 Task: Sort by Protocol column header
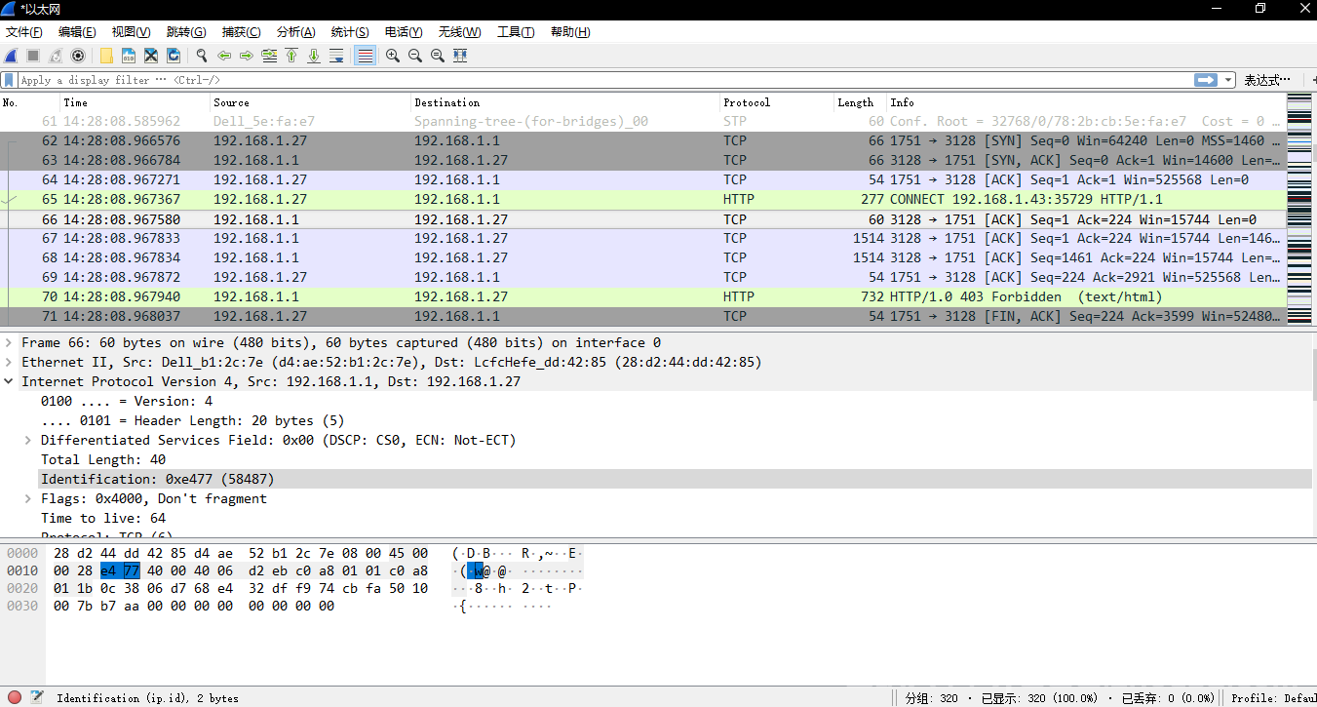[x=777, y=102]
